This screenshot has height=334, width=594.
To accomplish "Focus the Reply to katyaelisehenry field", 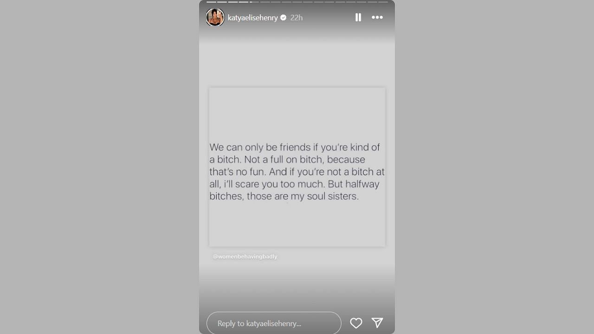I will click(274, 323).
